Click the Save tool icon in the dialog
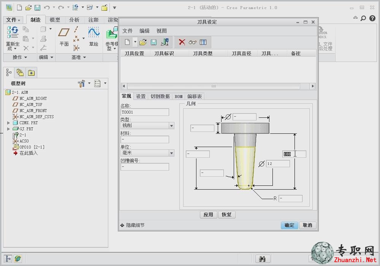Viewport: 380px width, 266px height. [154, 42]
